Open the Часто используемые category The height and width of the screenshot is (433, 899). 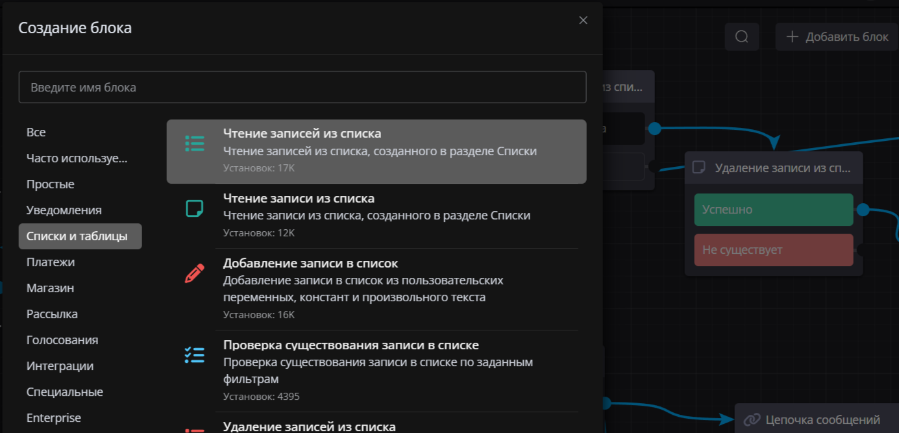(77, 158)
